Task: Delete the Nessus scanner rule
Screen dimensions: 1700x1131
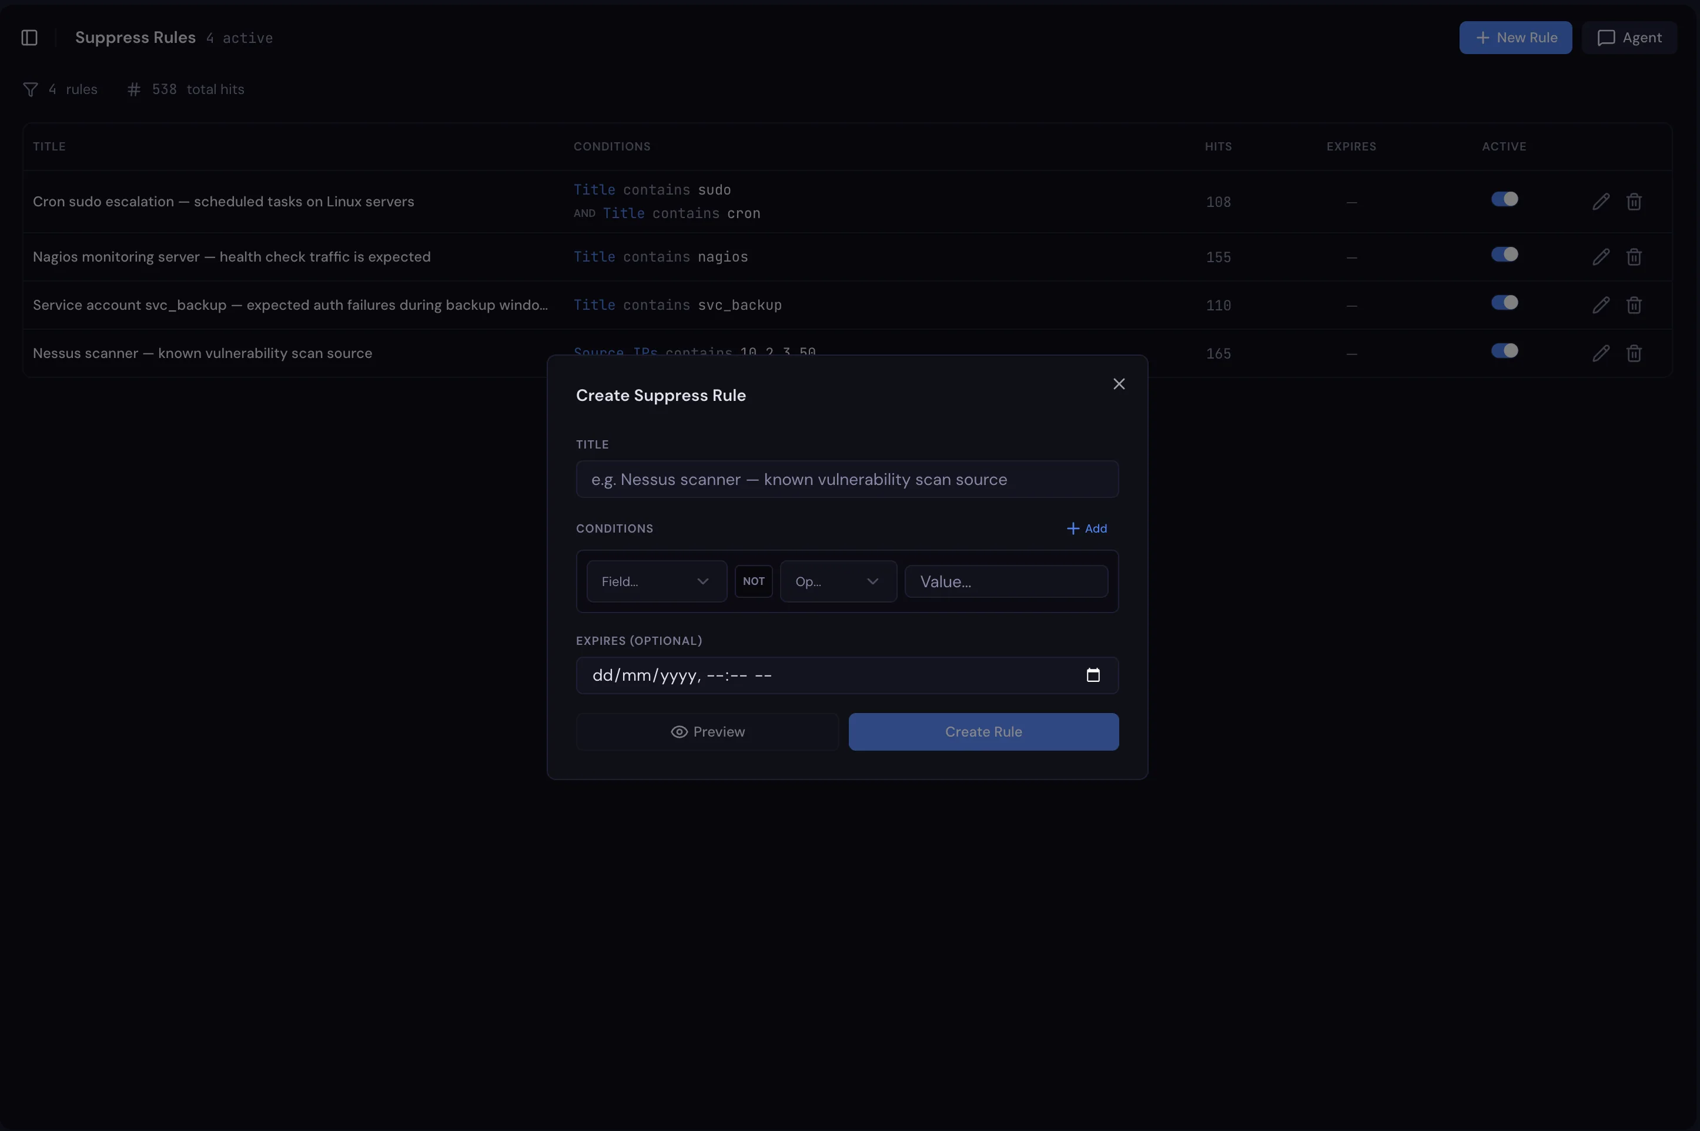Action: click(x=1634, y=353)
